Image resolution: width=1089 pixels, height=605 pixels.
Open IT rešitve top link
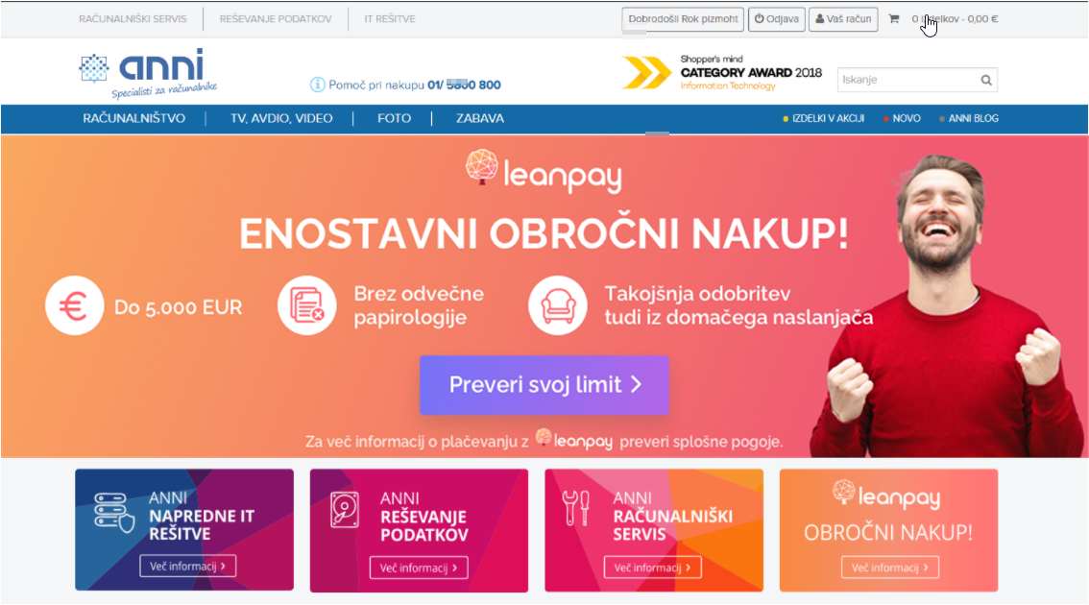coord(390,19)
